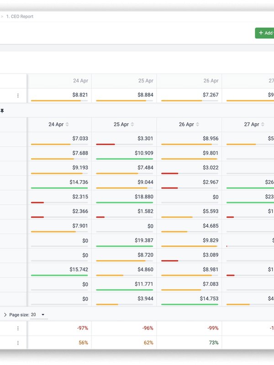This screenshot has height=365, width=274.
Task: Click the next page chevron beside Page size
Action: (x=5, y=315)
